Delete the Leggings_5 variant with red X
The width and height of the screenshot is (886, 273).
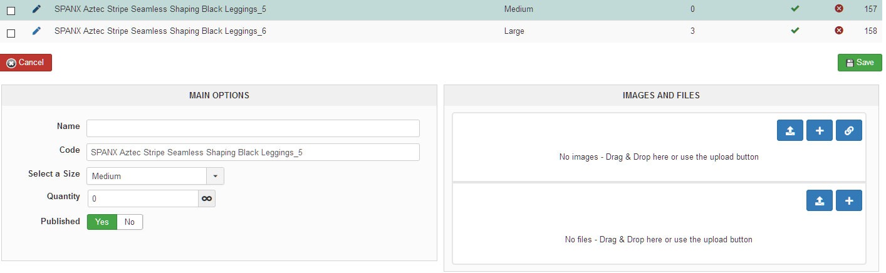tap(839, 9)
